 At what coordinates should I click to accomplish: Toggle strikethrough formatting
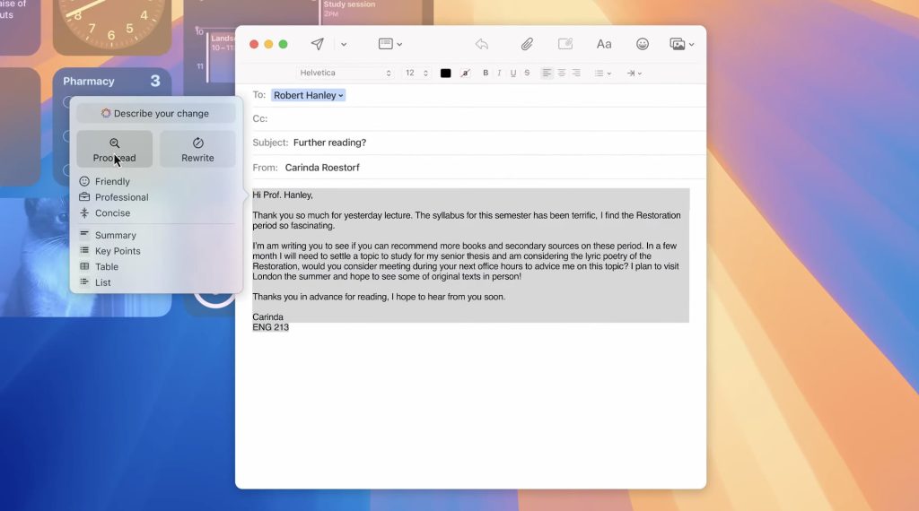coord(527,74)
